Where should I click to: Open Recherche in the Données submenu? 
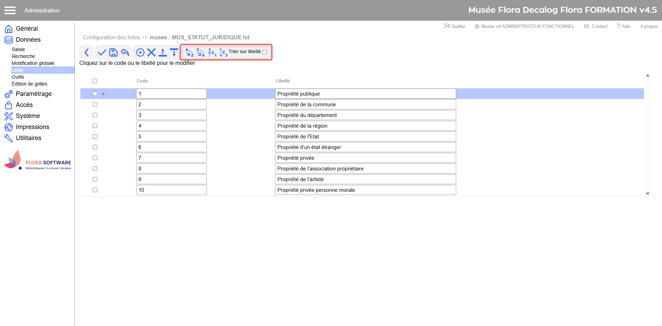click(x=23, y=56)
